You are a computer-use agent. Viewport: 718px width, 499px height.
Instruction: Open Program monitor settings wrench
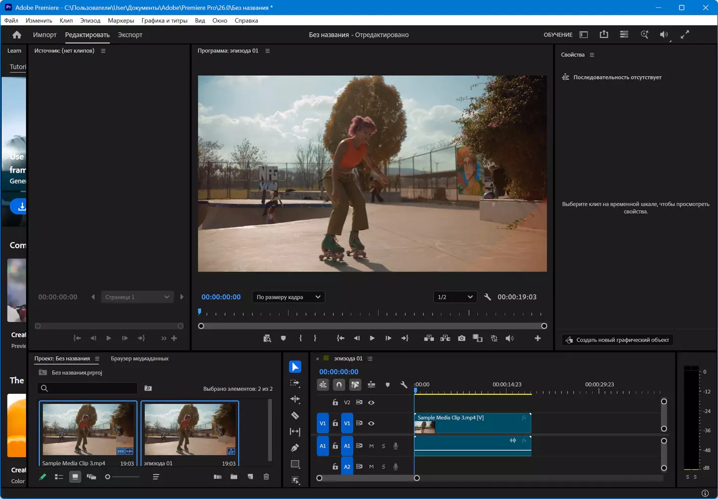coord(487,297)
